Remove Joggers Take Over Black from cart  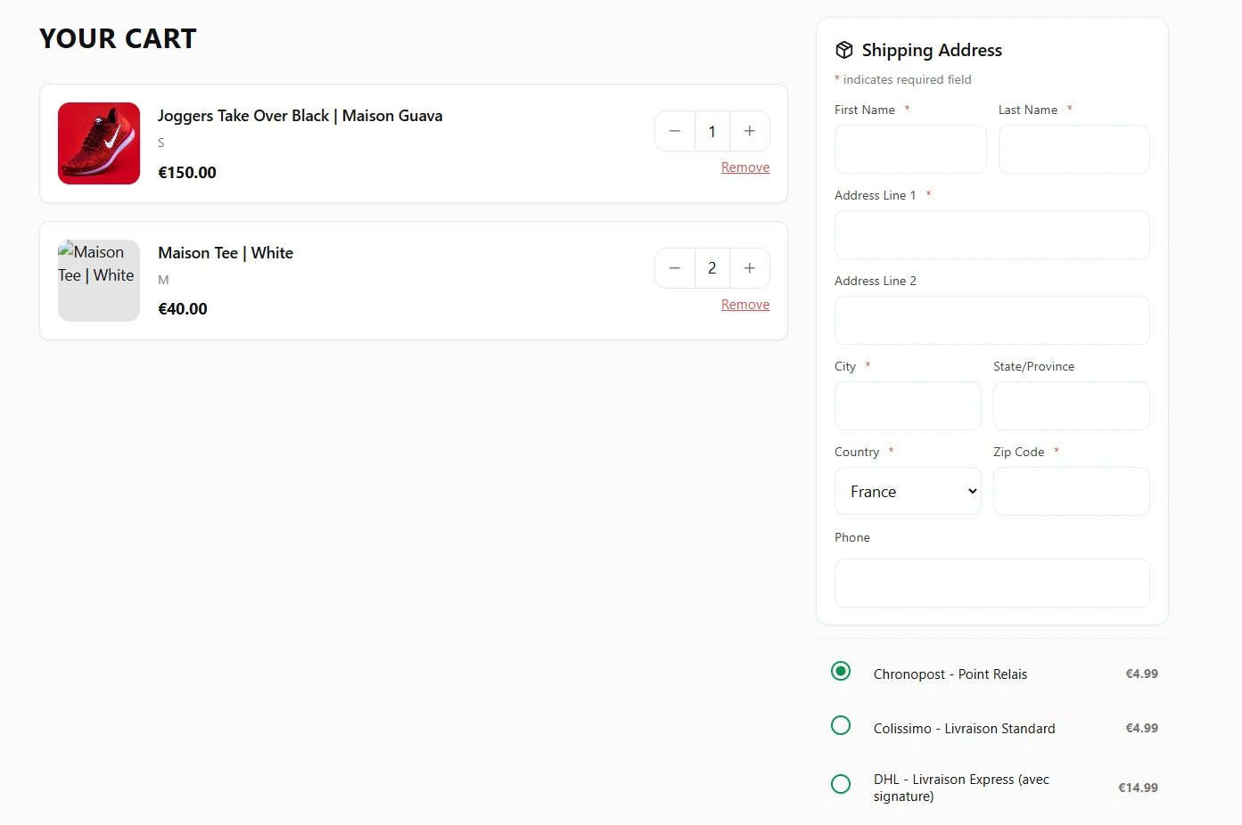[x=744, y=167]
